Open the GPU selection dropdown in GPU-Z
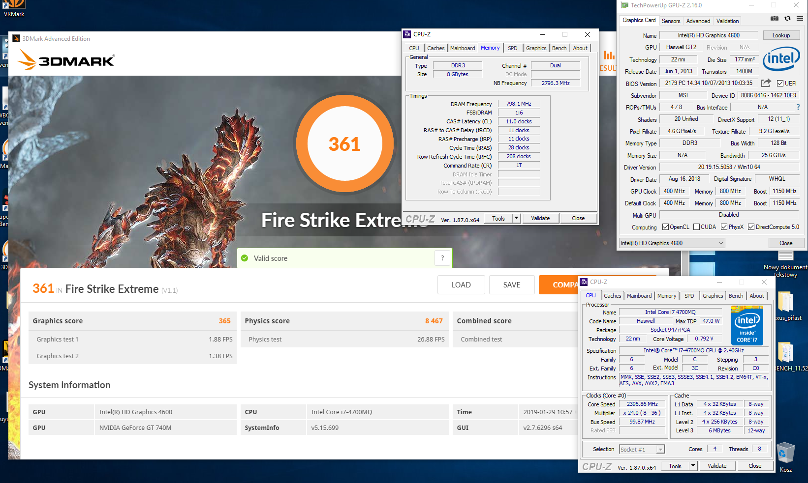 (x=672, y=243)
